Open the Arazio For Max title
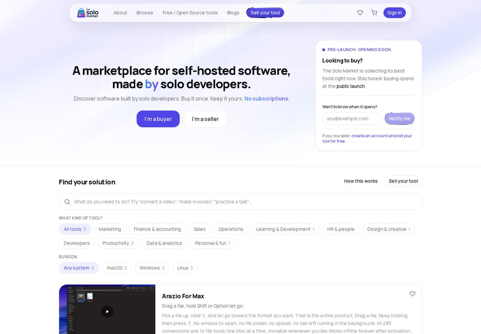This screenshot has width=481, height=334. (x=183, y=296)
